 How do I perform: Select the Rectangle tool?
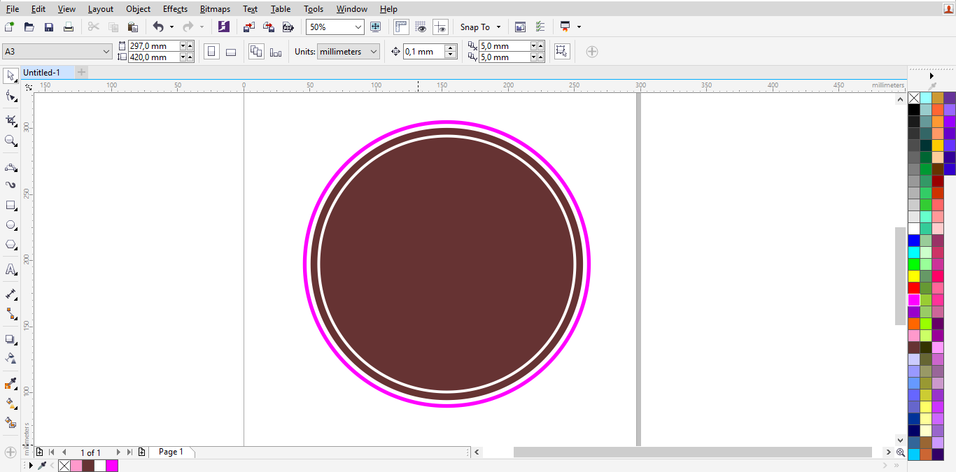pos(10,205)
